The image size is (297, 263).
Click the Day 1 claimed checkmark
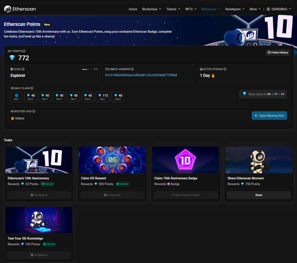click(16, 95)
